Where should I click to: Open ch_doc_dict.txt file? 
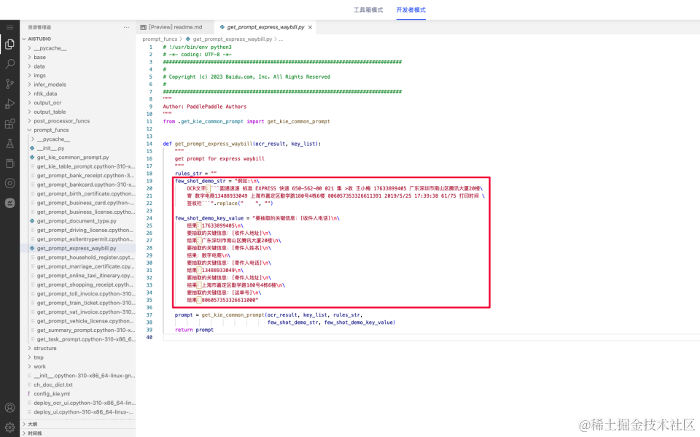(x=53, y=384)
